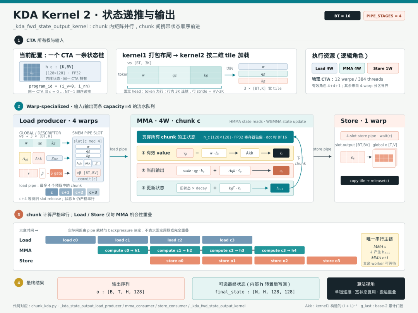
Task: Click 物理 CTA：12 warps / 384 threads
Action: (348, 79)
